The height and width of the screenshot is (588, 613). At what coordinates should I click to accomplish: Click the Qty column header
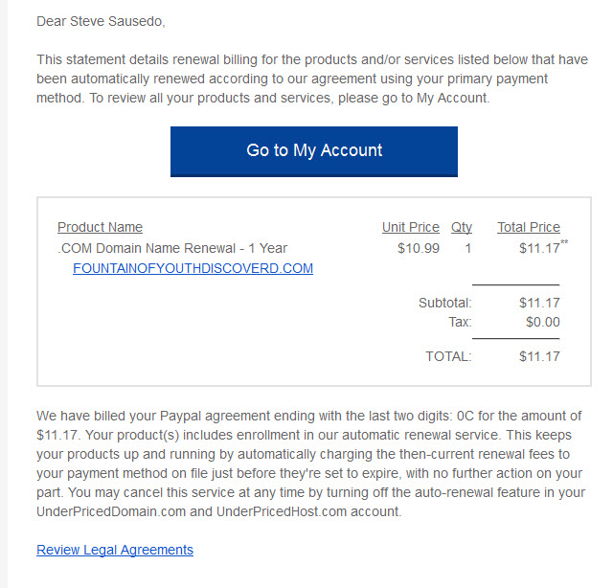[462, 227]
